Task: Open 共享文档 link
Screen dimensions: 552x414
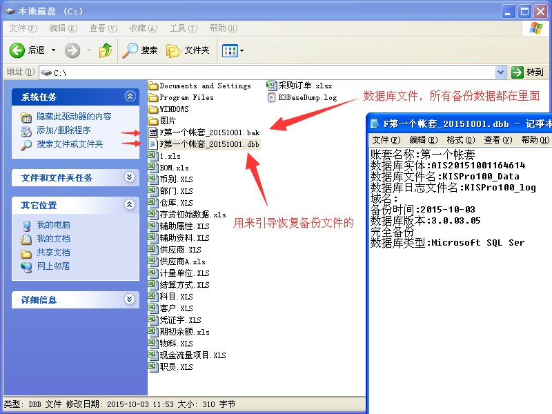Action: (54, 253)
